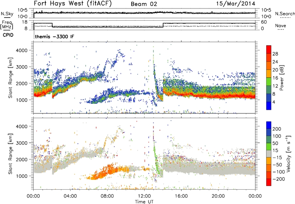
Task: Click the blue top of Velocity color bar
Action: (x=269, y=125)
